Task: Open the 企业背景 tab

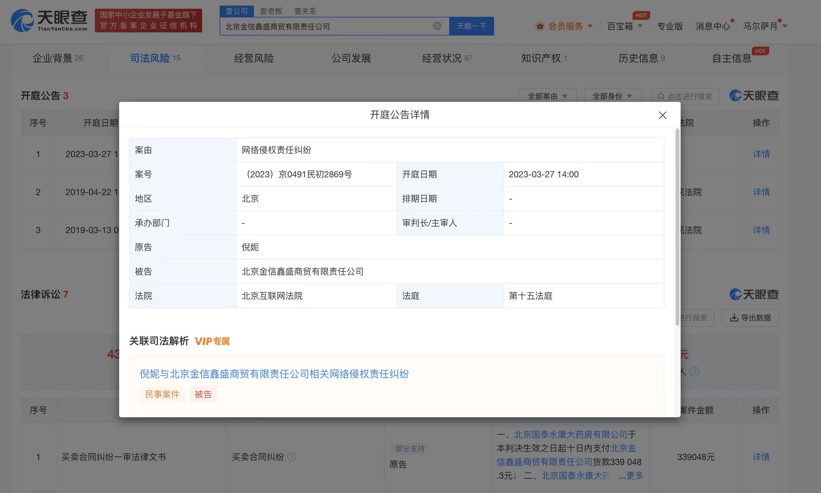Action: [x=58, y=59]
